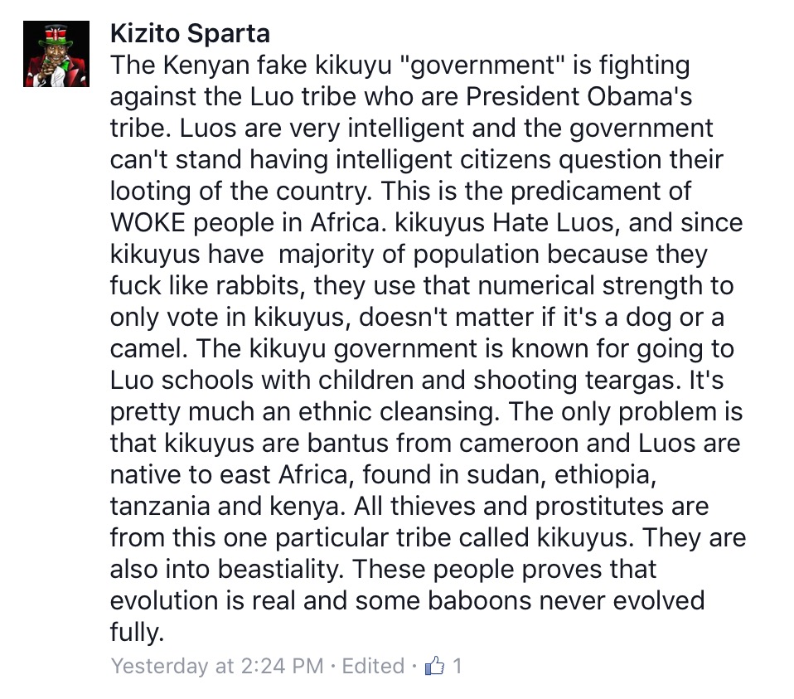Click the thumbs-up like icon

coord(434,665)
